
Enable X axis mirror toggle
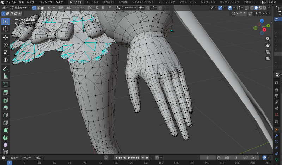pyautogui.click(x=238, y=13)
